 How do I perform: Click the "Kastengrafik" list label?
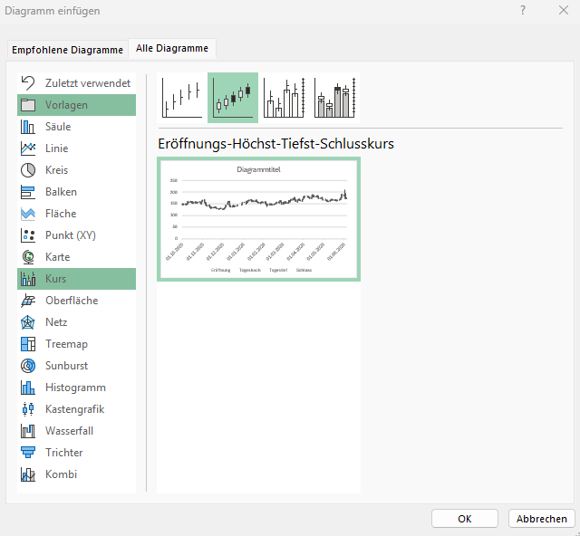[x=74, y=409]
